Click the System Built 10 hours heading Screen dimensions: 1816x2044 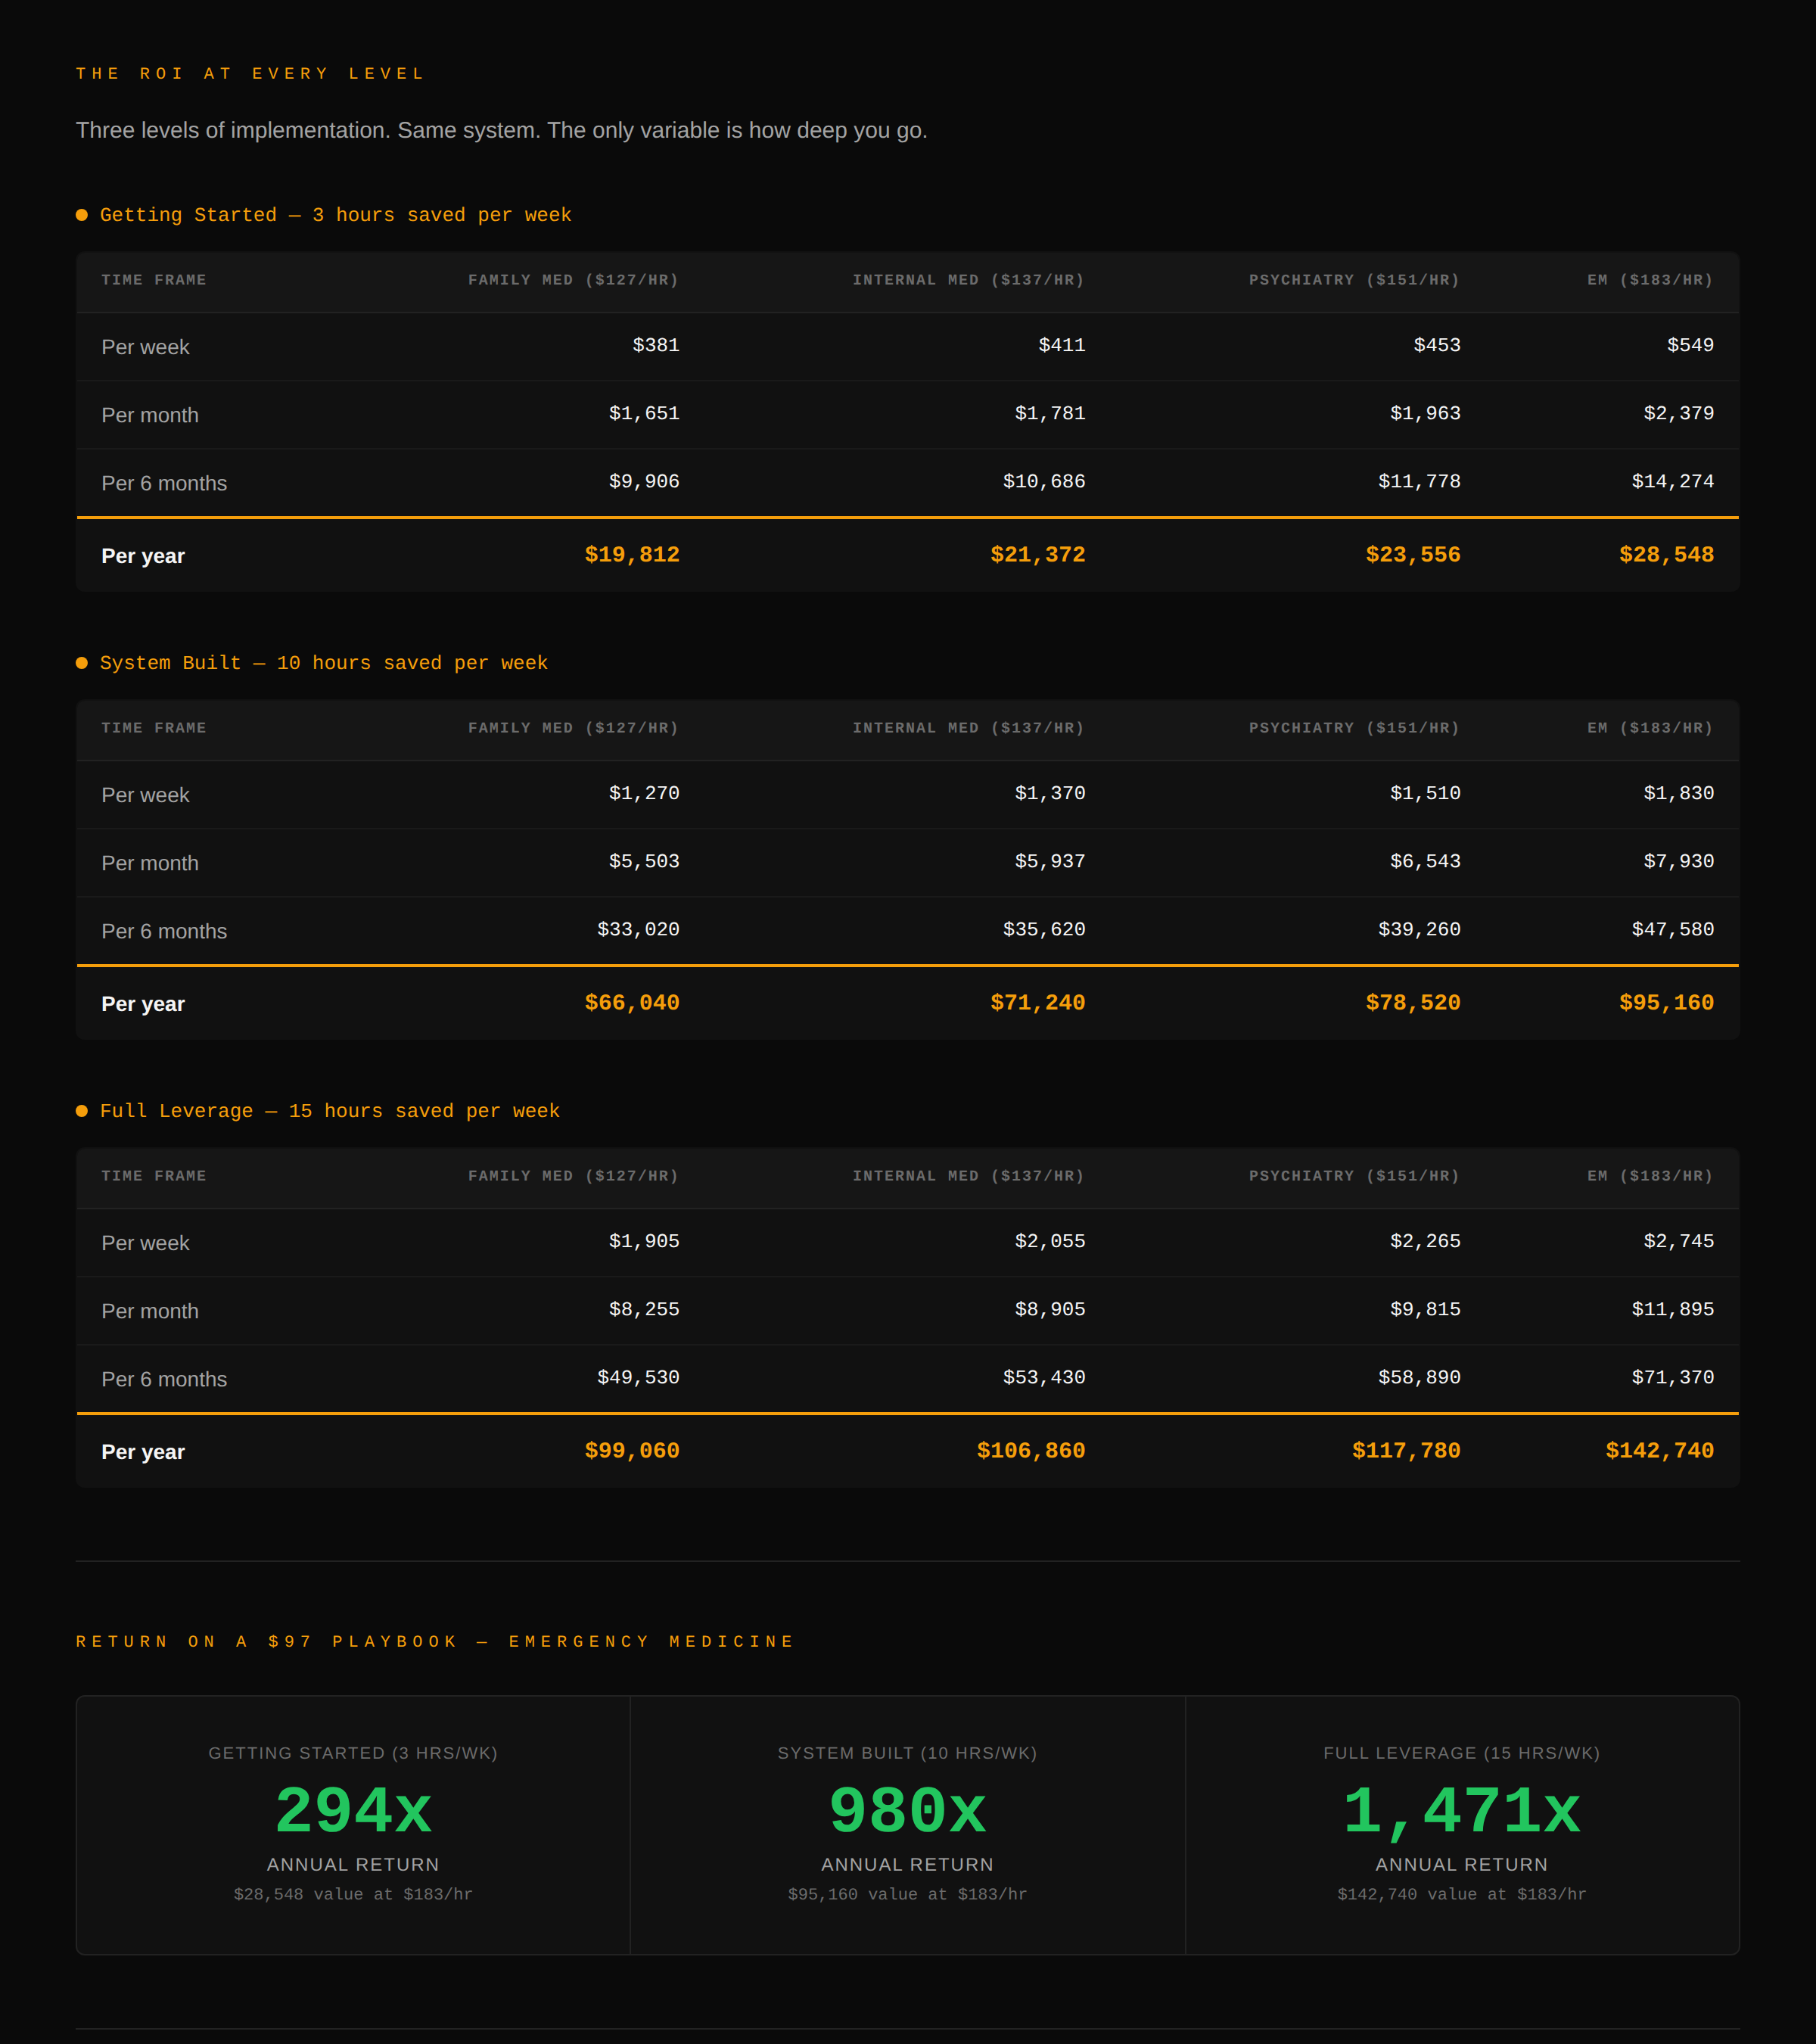pos(323,663)
